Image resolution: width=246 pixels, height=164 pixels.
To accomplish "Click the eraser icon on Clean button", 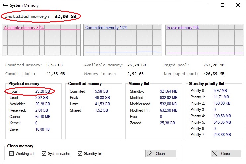I will point(149,153).
